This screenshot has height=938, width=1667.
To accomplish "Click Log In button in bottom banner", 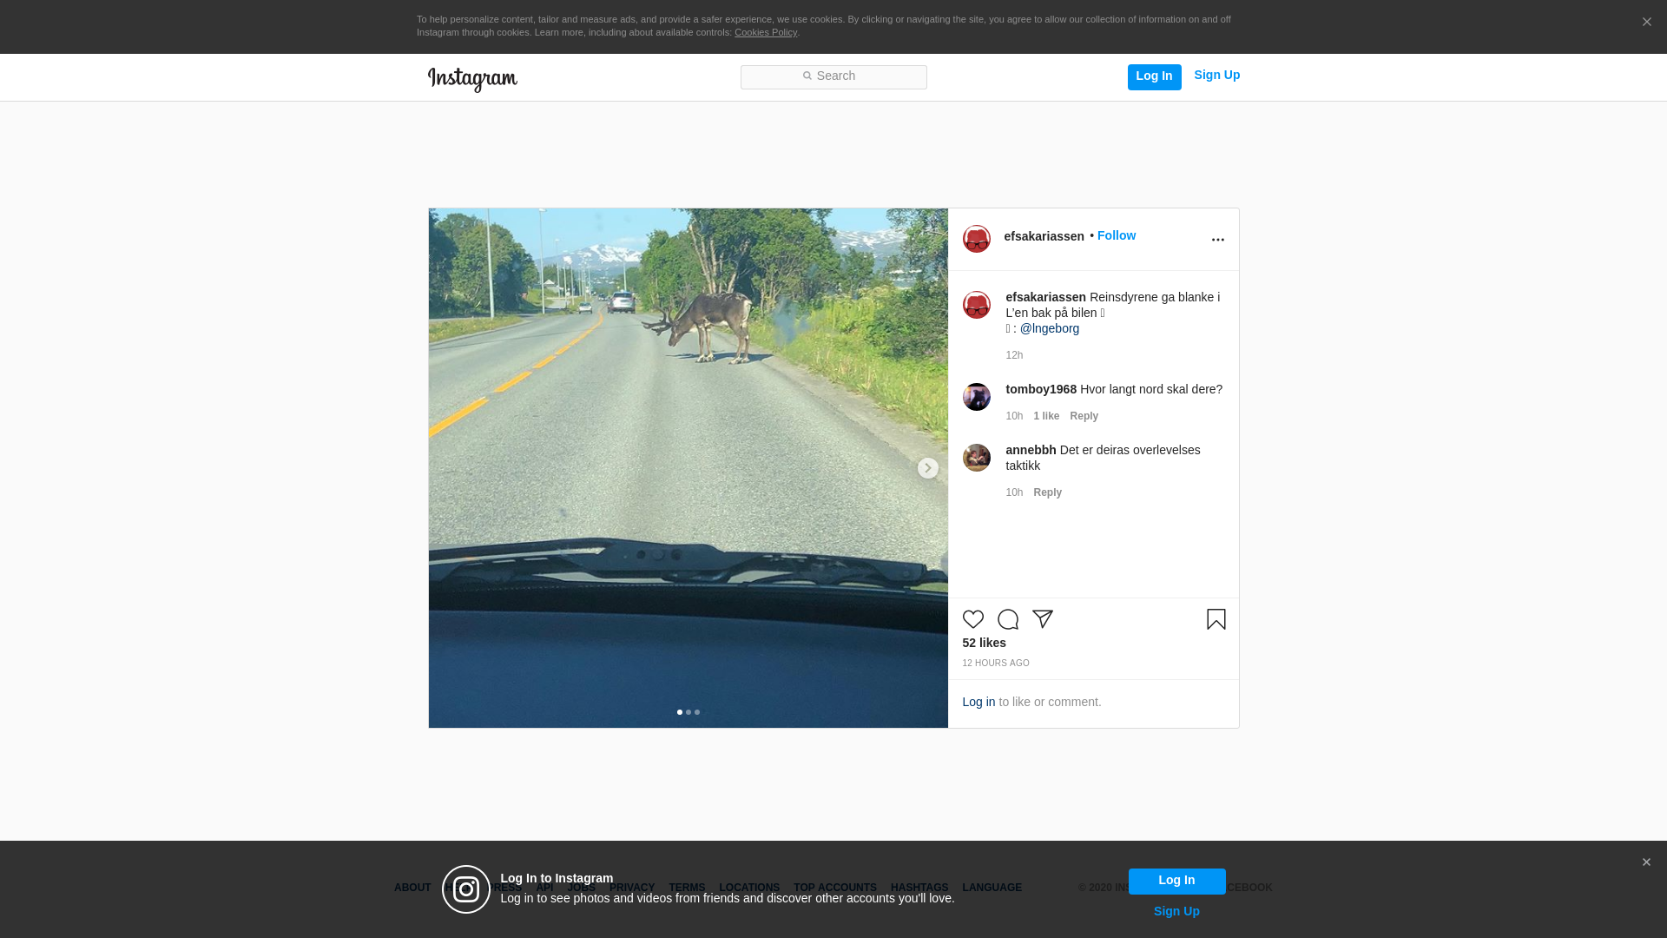I will pos(1176,881).
